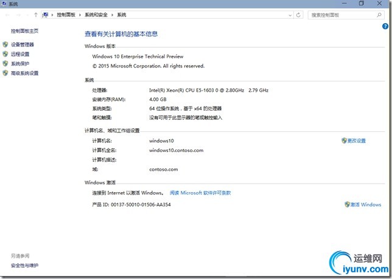Select the windows10.contoso.com full computer name
Image resolution: width=392 pixels, height=279 pixels.
177,151
